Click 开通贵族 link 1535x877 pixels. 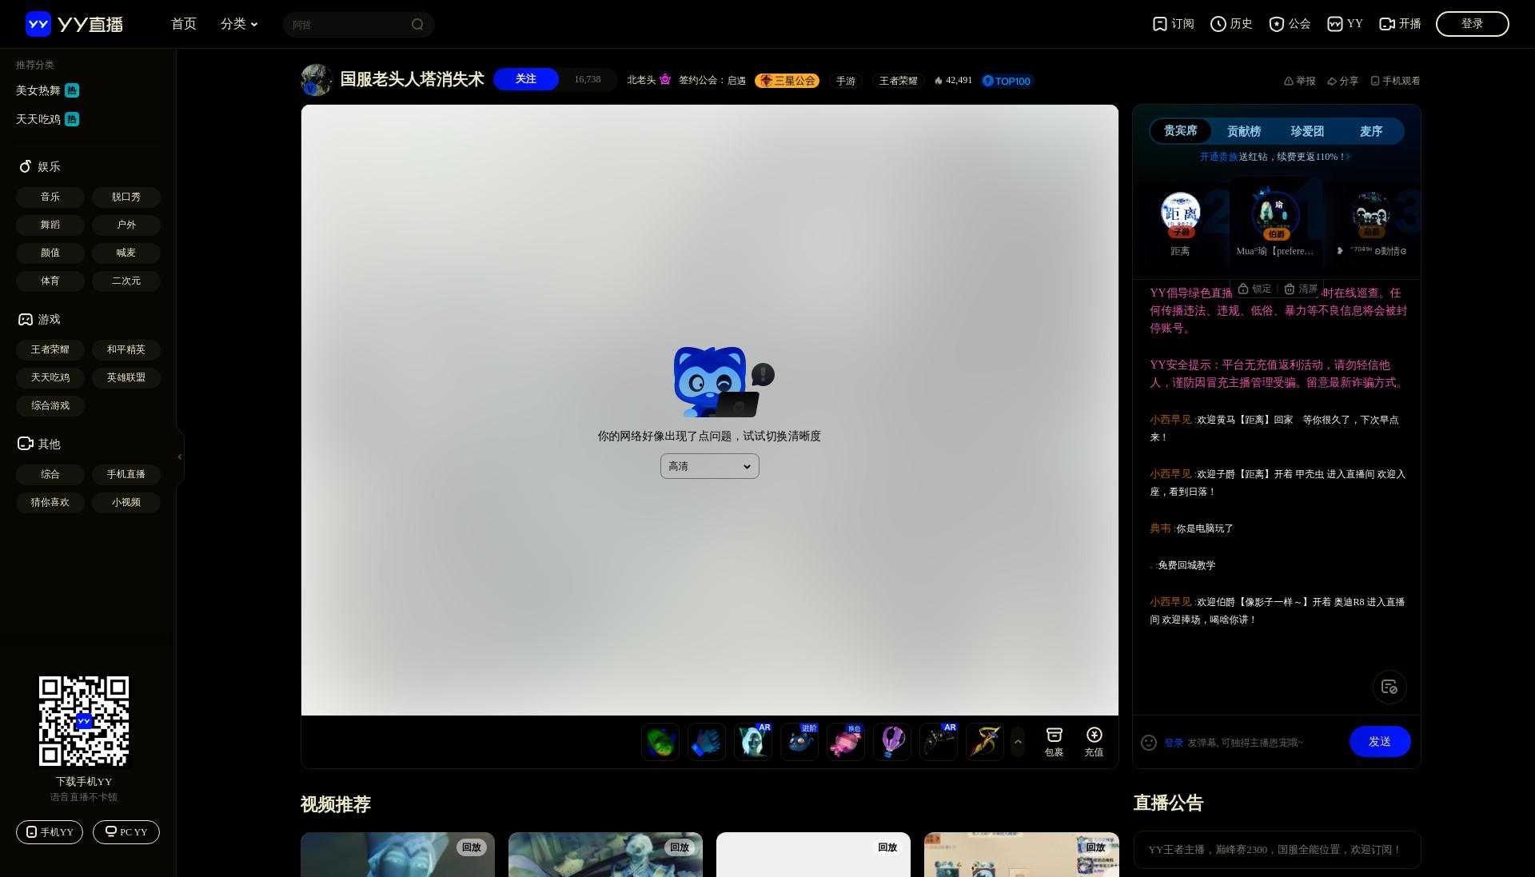pos(1218,157)
